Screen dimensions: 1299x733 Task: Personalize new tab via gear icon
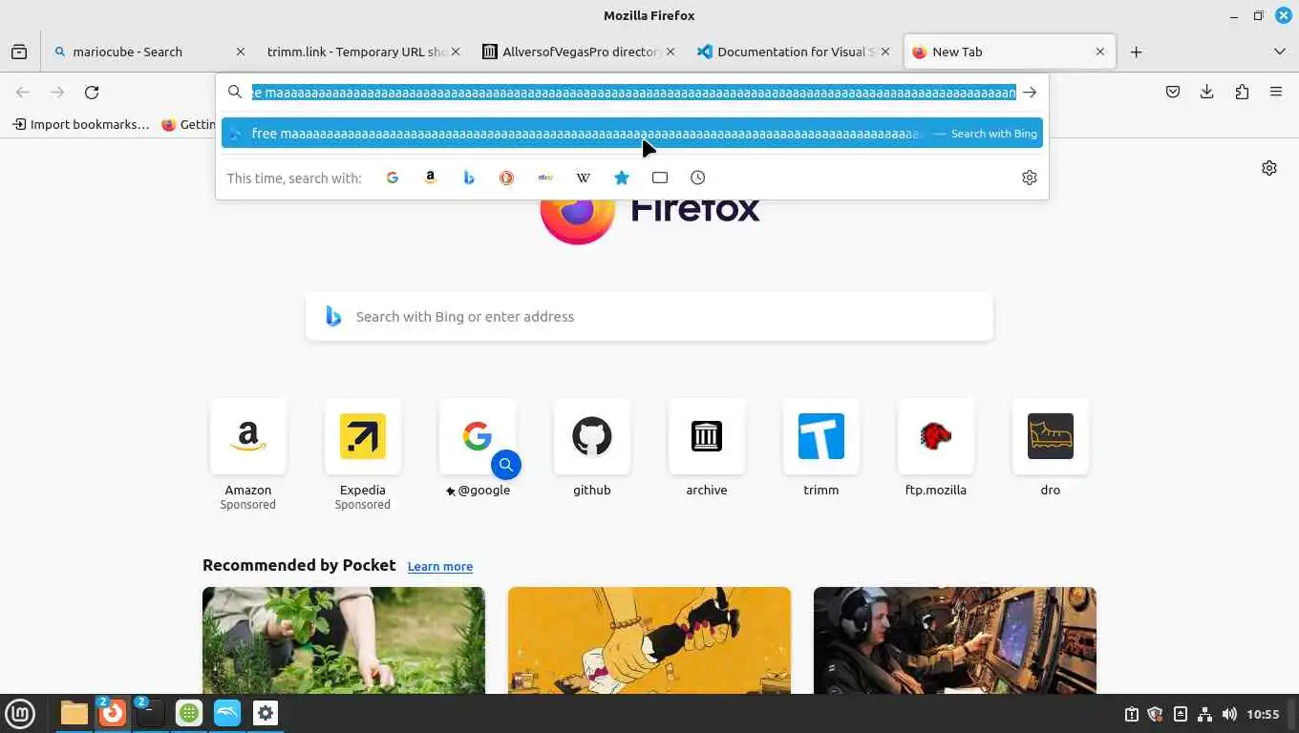click(1269, 168)
